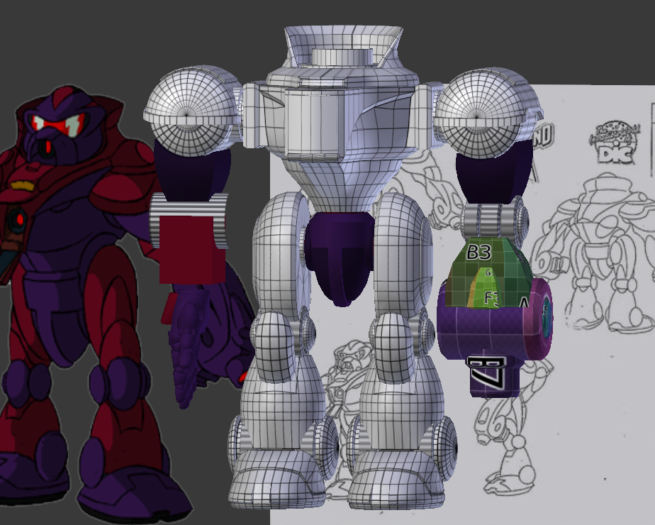Select the green UV-textured forearm labeled B3
Image resolution: width=655 pixels, height=525 pixels.
(x=488, y=272)
